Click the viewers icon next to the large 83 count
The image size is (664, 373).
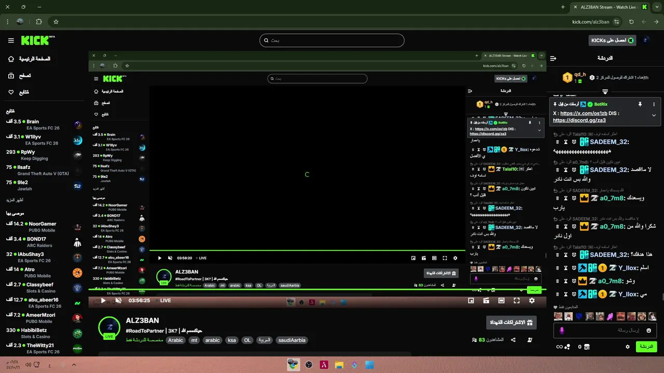(475, 340)
